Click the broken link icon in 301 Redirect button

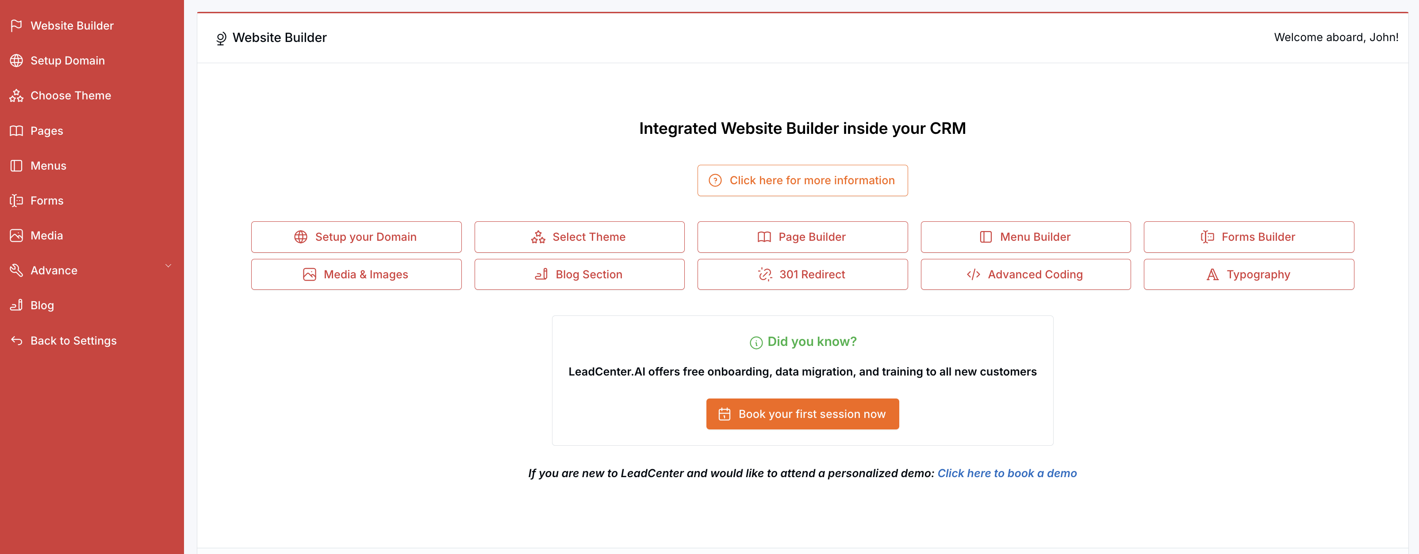(x=765, y=274)
